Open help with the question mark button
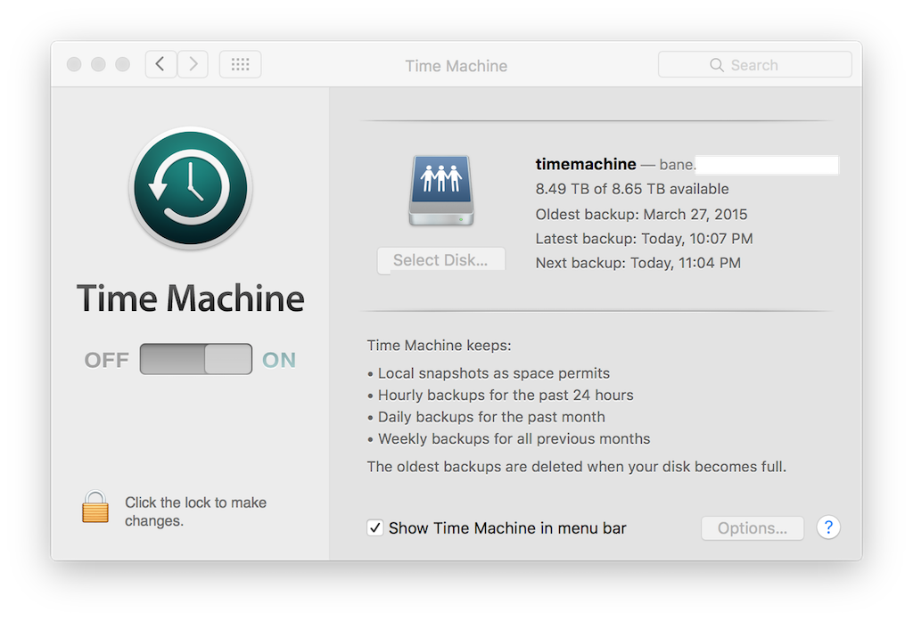 pos(828,527)
